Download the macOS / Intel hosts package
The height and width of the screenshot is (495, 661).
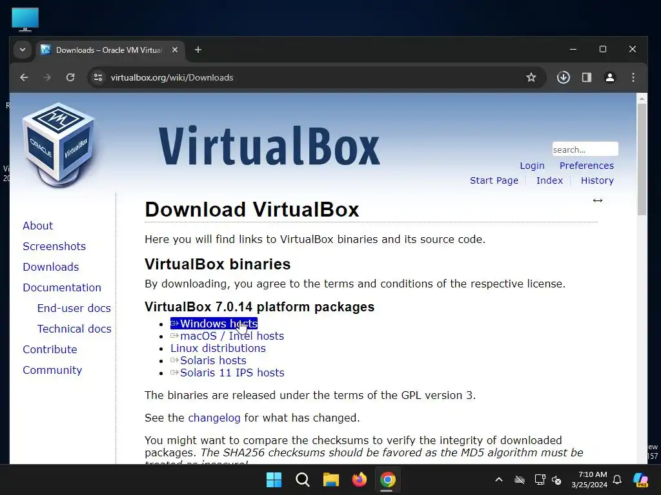click(227, 336)
